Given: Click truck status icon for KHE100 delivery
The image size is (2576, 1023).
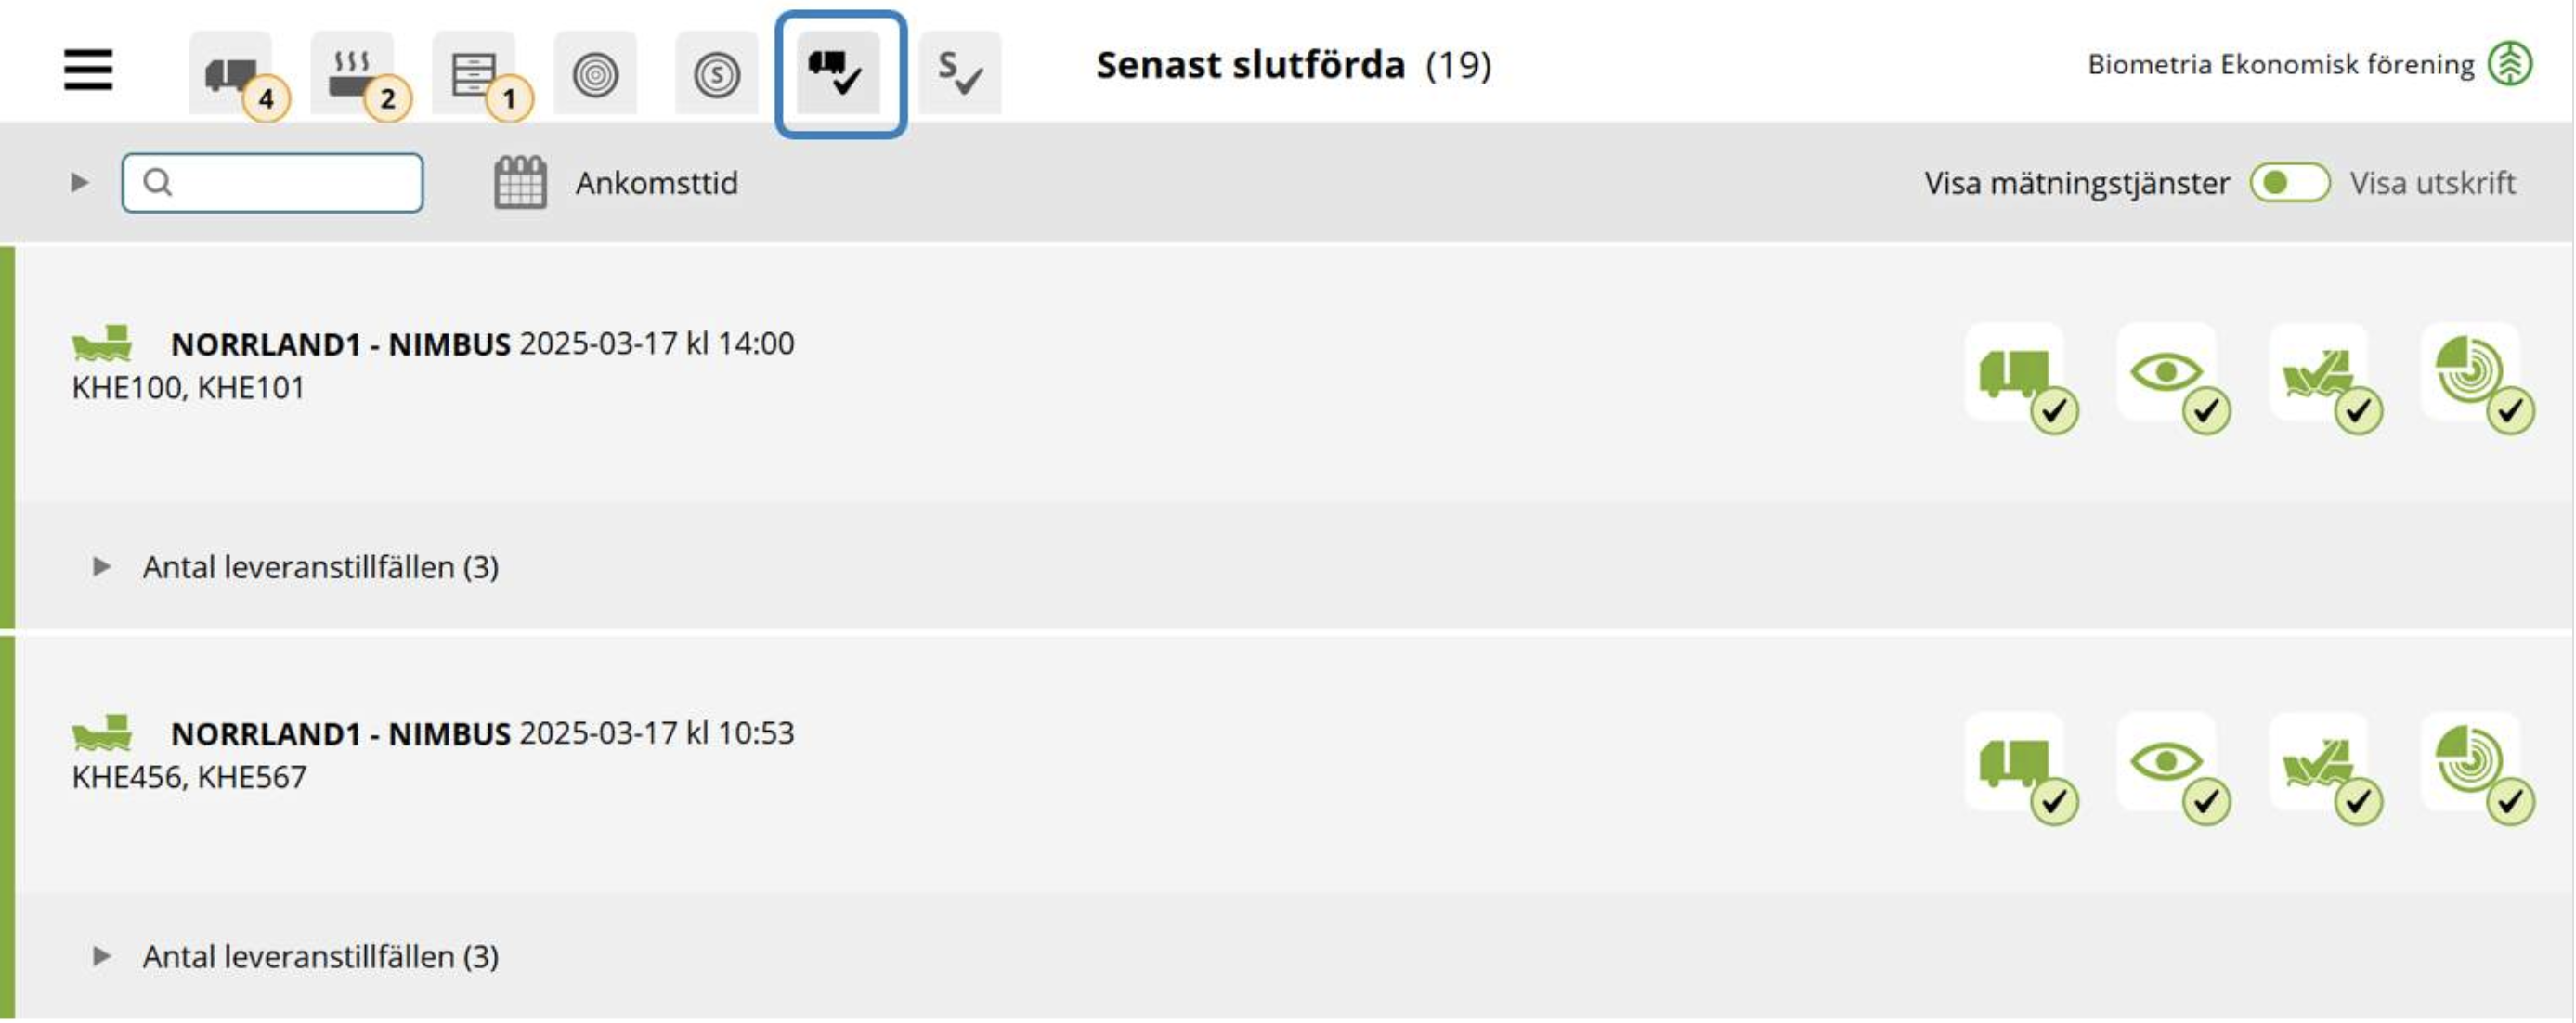Looking at the screenshot, I should (2020, 377).
